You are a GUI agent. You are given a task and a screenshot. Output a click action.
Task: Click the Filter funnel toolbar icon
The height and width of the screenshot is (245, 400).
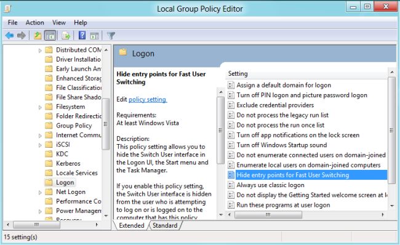point(111,36)
